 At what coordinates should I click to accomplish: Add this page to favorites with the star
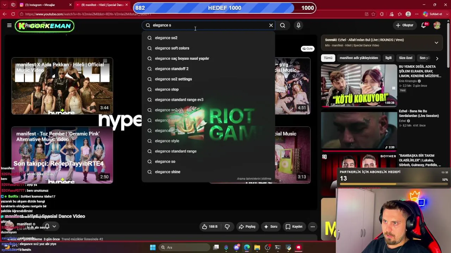coord(374,14)
